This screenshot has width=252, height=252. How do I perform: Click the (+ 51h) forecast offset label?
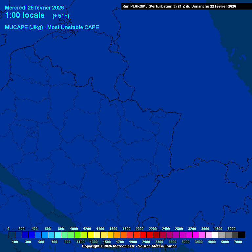[x=61, y=16]
